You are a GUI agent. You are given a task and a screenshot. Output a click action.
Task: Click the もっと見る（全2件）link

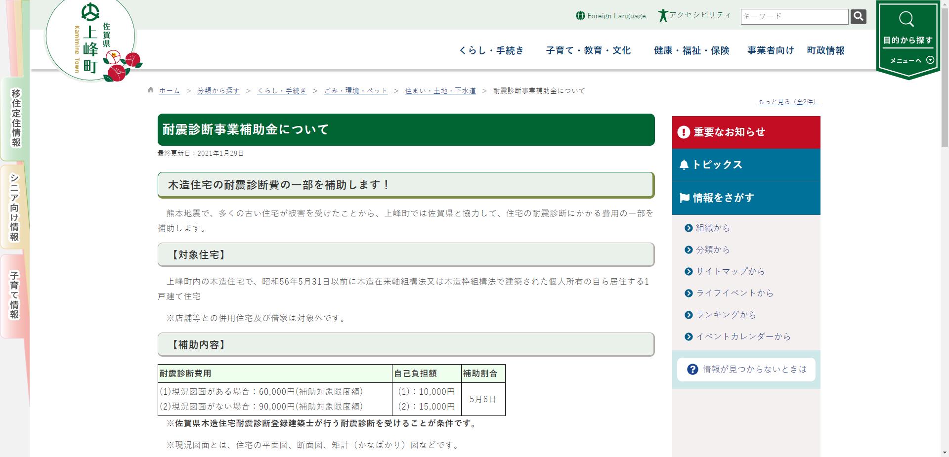click(787, 101)
